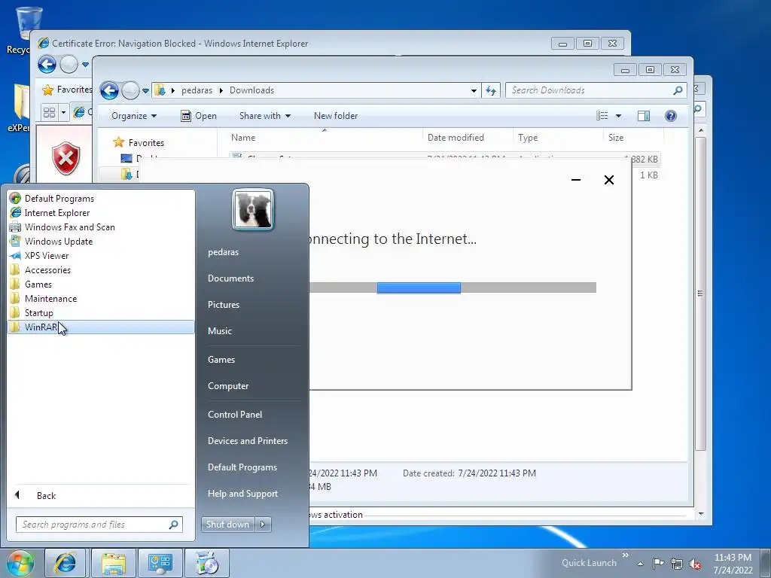Click Downloads in the address breadcrumb

251,90
